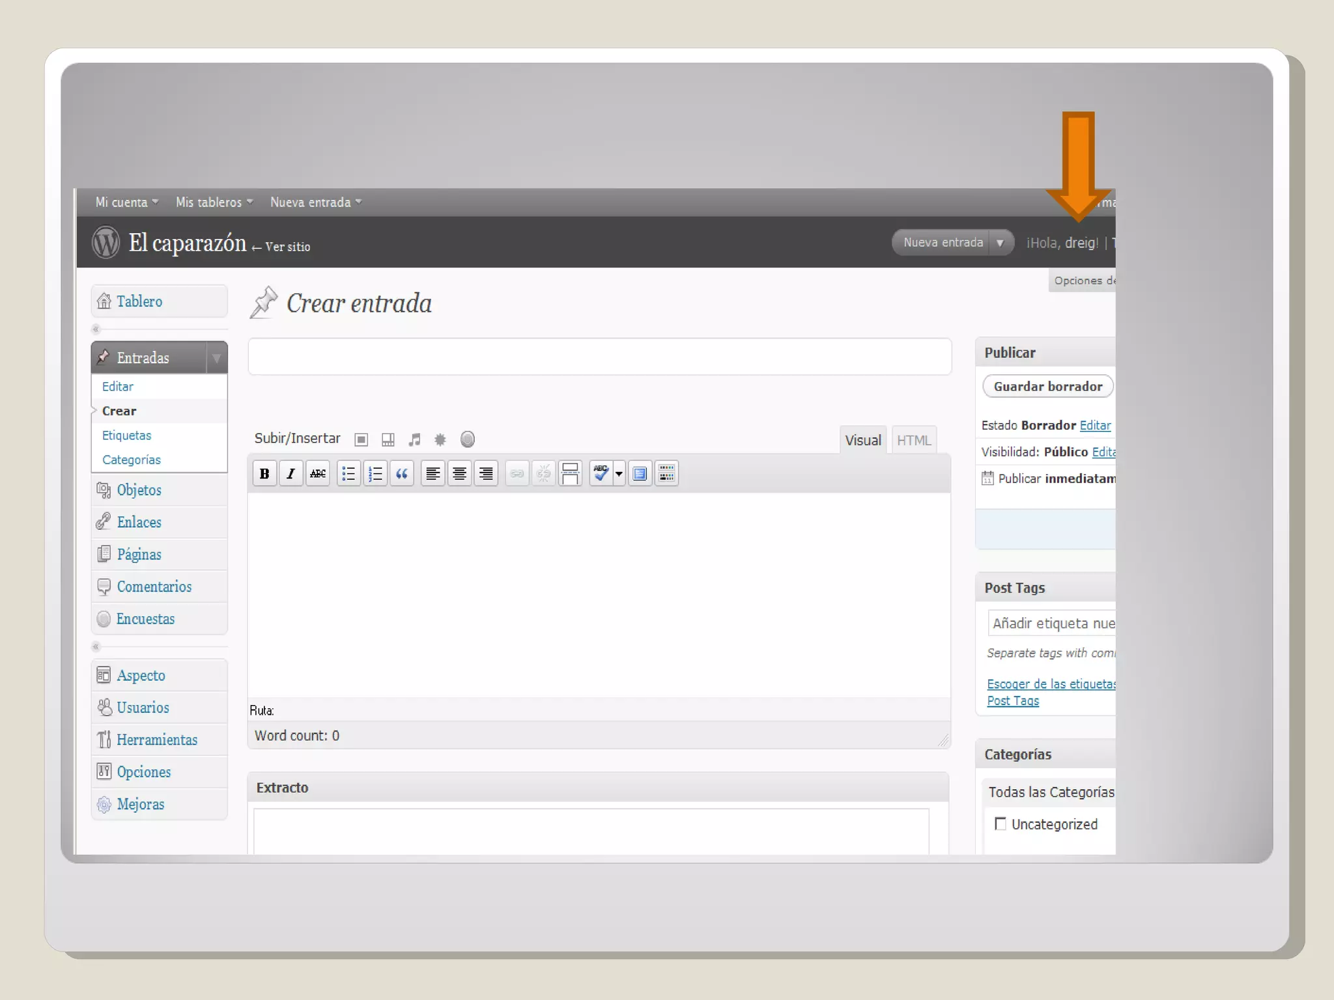The height and width of the screenshot is (1000, 1334).
Task: Open spellchecker language dropdown arrow
Action: pos(619,473)
